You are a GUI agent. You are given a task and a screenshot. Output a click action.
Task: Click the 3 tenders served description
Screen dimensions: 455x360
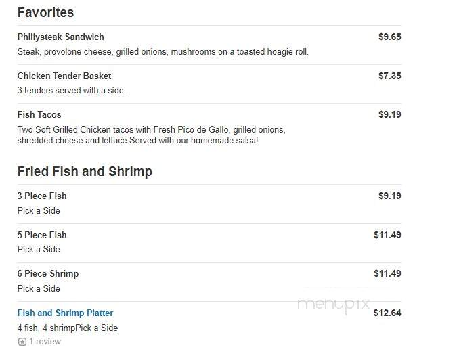(71, 91)
